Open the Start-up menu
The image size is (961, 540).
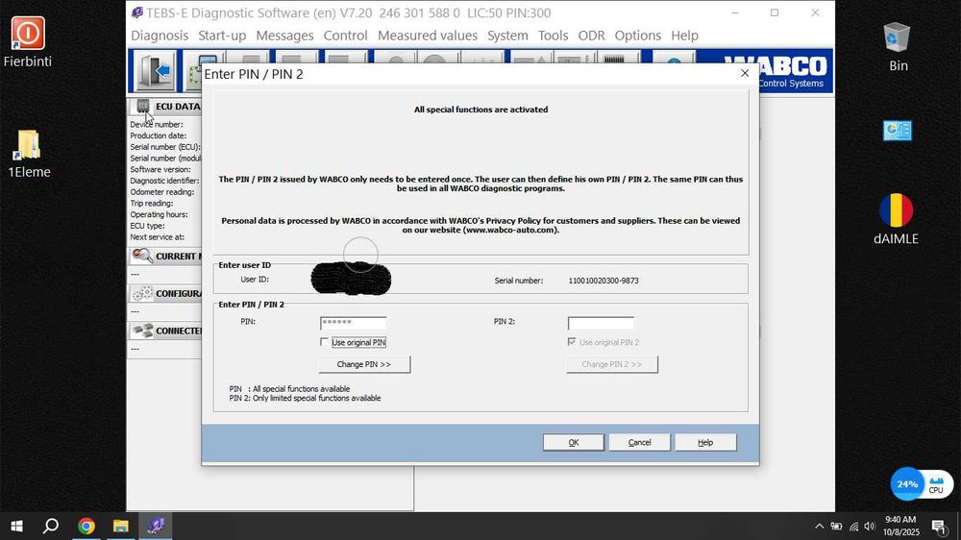coord(222,36)
